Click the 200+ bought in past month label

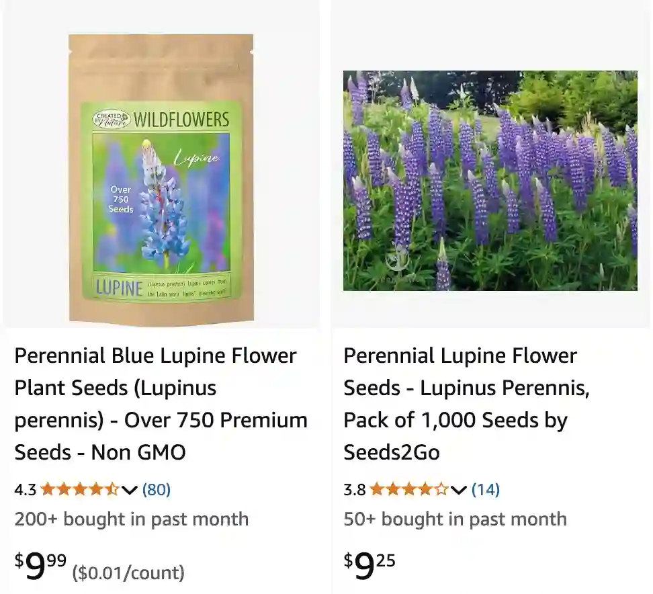tap(131, 519)
